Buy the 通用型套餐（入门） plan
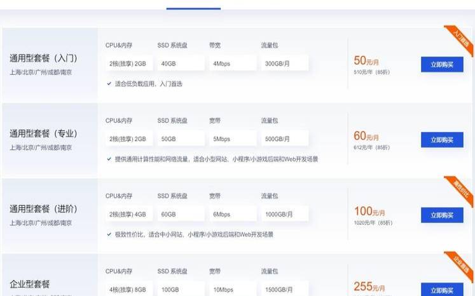This screenshot has height=296, width=475. (x=442, y=64)
